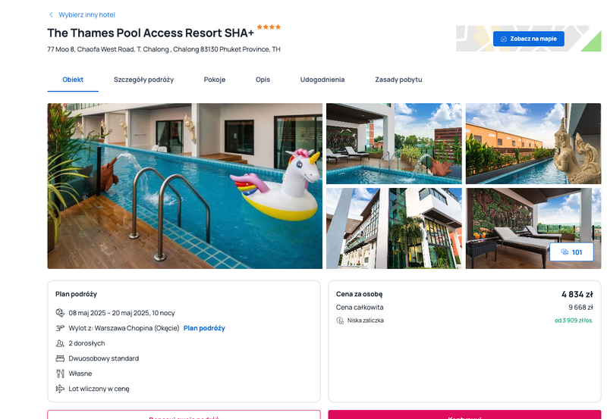Screen dimensions: 607x419
Task: Open the 101 photos gallery button
Action: [571, 252]
